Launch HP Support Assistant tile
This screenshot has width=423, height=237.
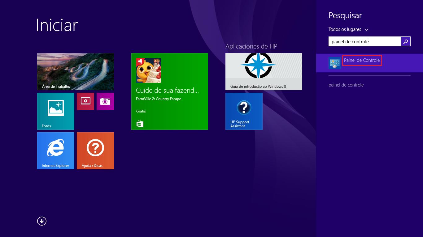pyautogui.click(x=244, y=111)
